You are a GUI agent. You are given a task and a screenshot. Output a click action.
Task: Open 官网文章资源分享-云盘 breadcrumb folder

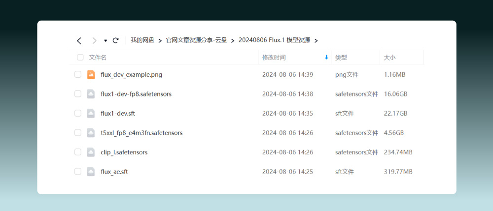coord(197,40)
